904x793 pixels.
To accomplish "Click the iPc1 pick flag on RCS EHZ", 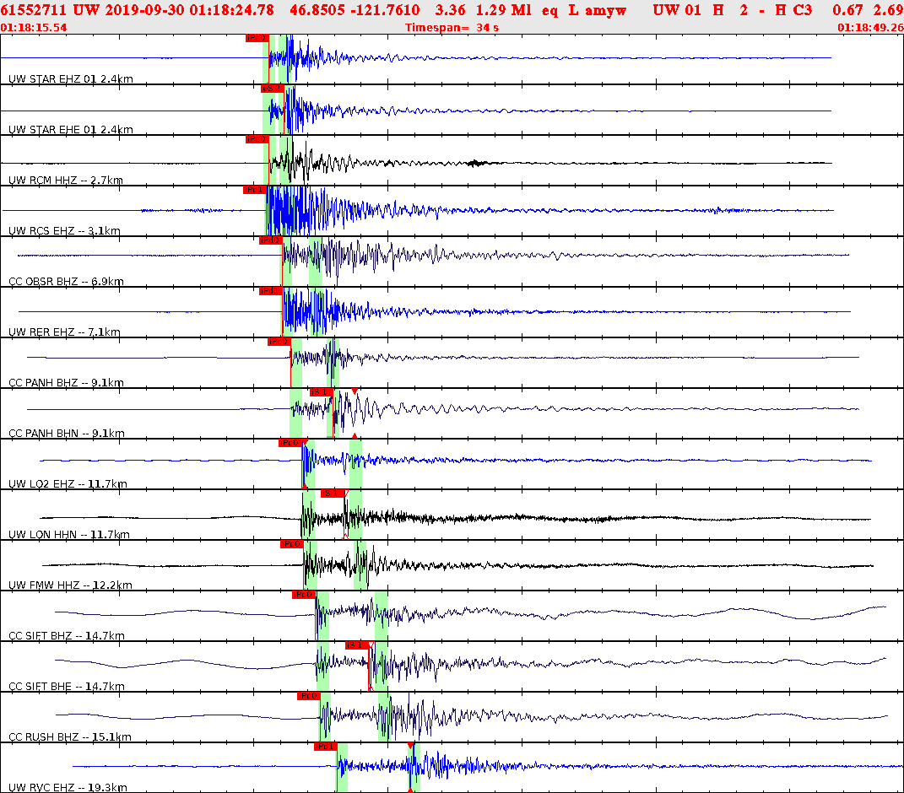I will click(253, 189).
